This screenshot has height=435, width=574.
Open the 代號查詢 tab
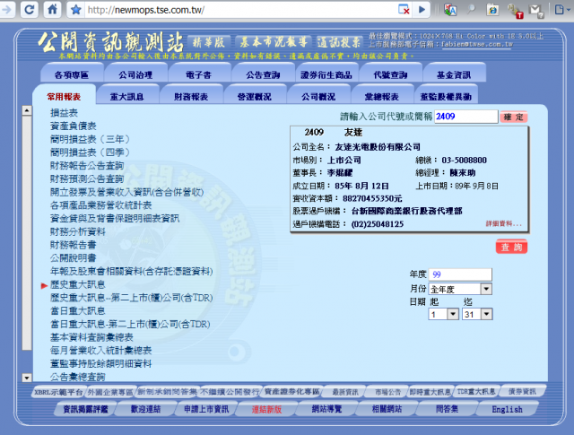[x=390, y=74]
